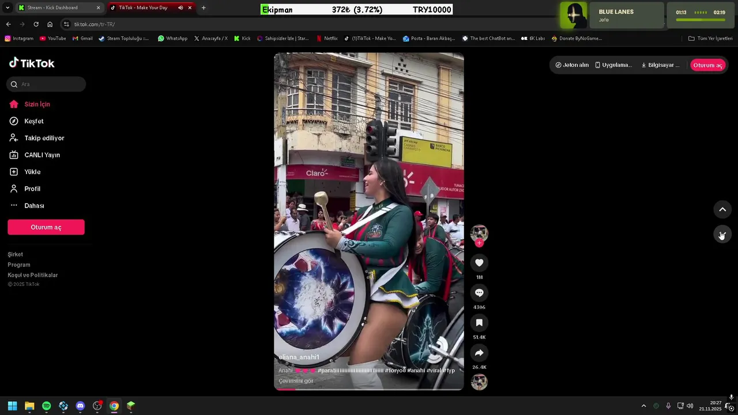Share the video with the arrow icon

[479, 353]
